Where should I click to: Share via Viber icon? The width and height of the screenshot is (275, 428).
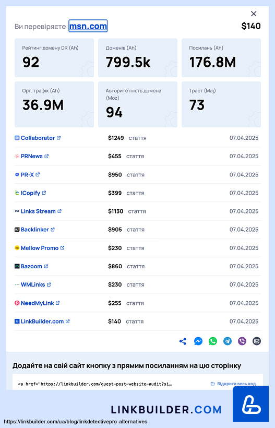242,341
